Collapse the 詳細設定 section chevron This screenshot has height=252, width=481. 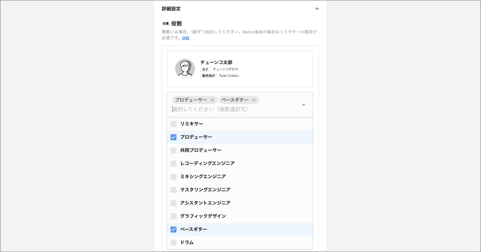(x=317, y=9)
